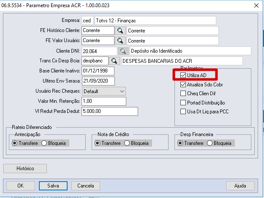Click the OK button

pos(21,186)
